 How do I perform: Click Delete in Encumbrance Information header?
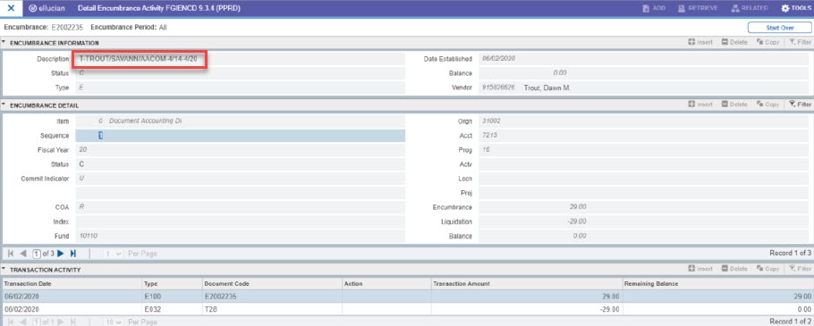[x=734, y=43]
